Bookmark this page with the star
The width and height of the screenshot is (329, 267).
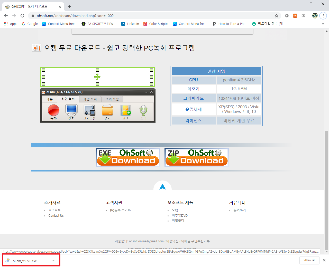click(277, 16)
